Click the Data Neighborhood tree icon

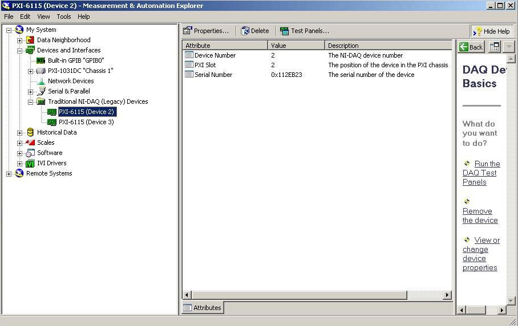click(30, 40)
